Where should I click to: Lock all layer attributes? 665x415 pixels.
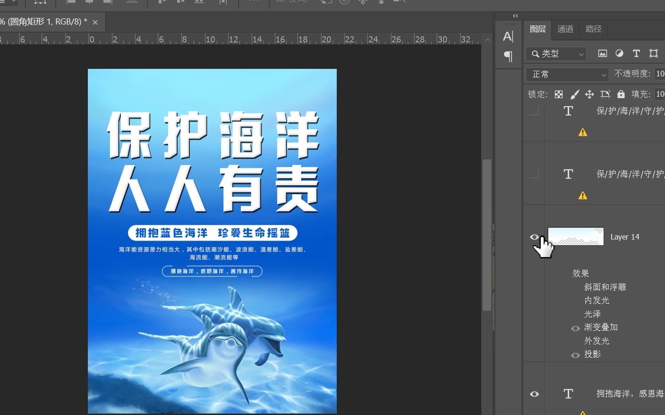coord(621,94)
